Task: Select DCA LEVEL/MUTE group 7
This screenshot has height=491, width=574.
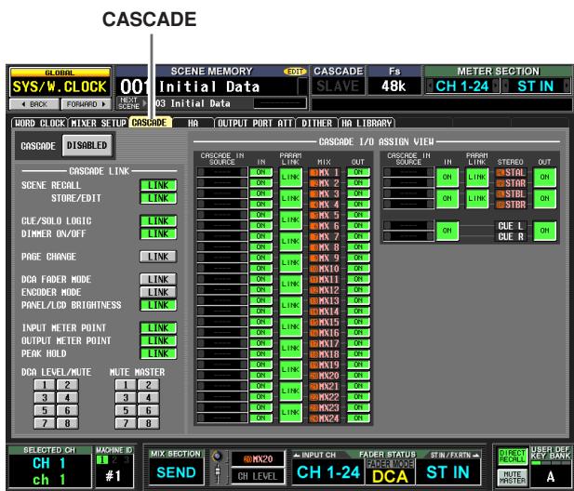Action: (x=45, y=423)
